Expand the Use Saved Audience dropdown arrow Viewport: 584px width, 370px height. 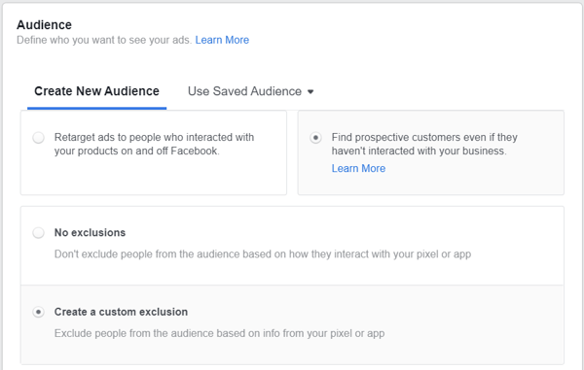tap(310, 91)
